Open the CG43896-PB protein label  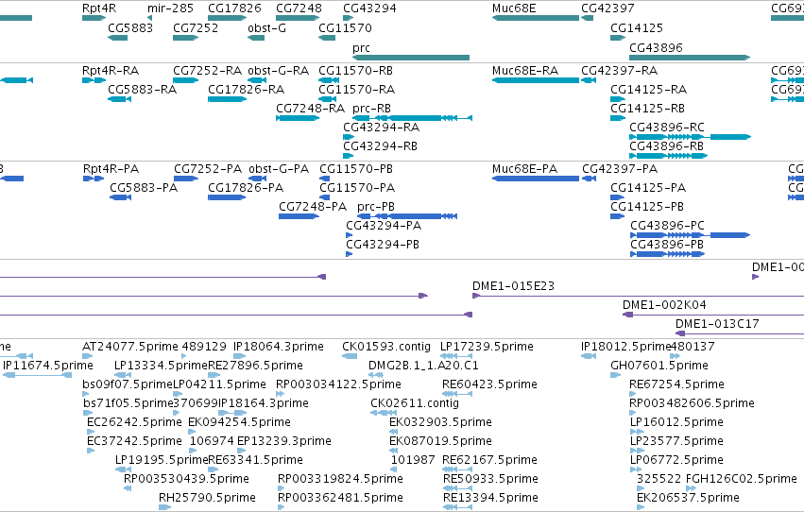pyautogui.click(x=667, y=245)
